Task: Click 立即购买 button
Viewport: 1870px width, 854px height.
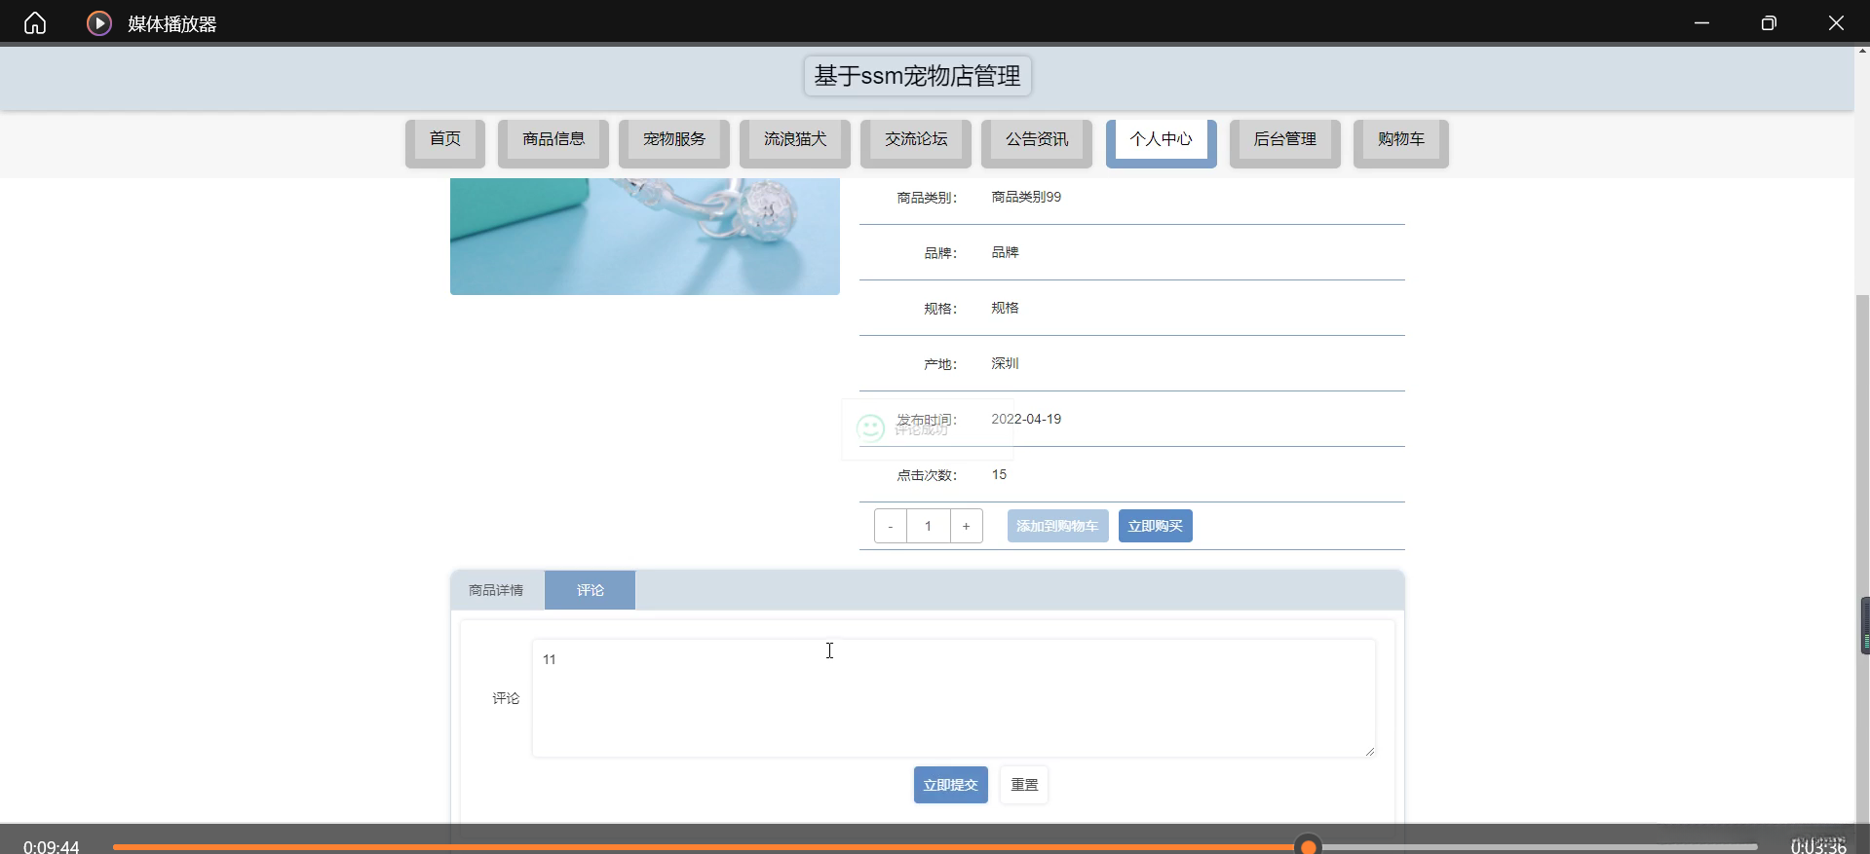Action: click(x=1156, y=526)
